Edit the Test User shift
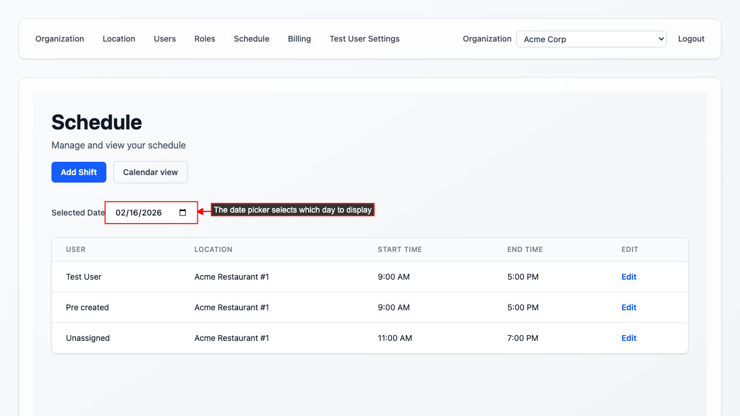The image size is (740, 416). point(628,277)
